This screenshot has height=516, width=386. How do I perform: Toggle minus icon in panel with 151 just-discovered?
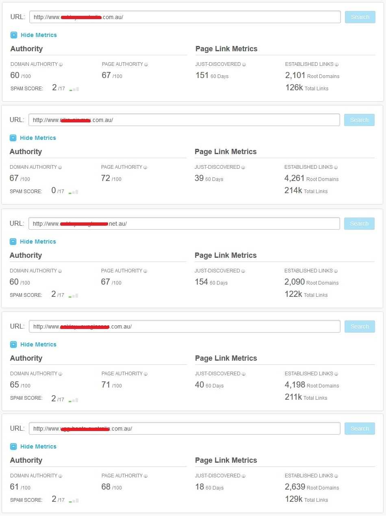pos(14,35)
